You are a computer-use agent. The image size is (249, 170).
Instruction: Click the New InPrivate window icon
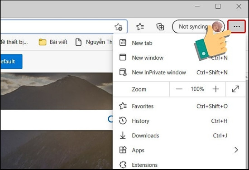123,73
